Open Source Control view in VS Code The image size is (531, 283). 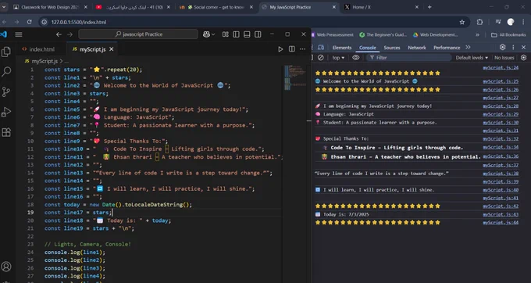[6, 91]
